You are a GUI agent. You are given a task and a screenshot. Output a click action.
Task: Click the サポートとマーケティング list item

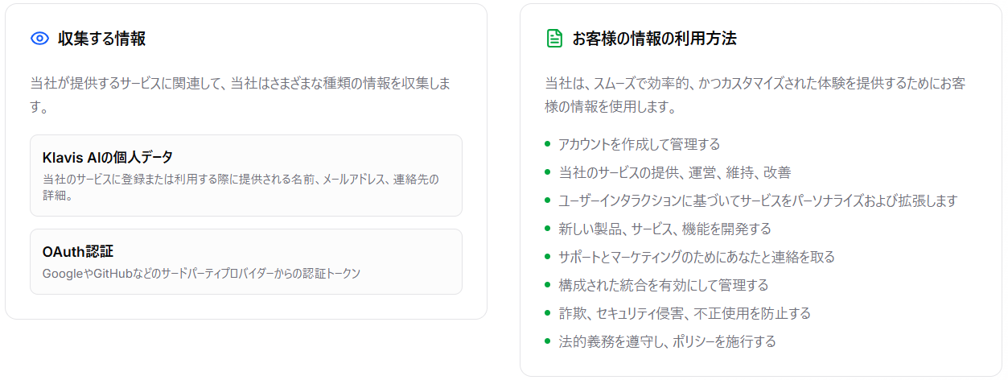(x=697, y=258)
